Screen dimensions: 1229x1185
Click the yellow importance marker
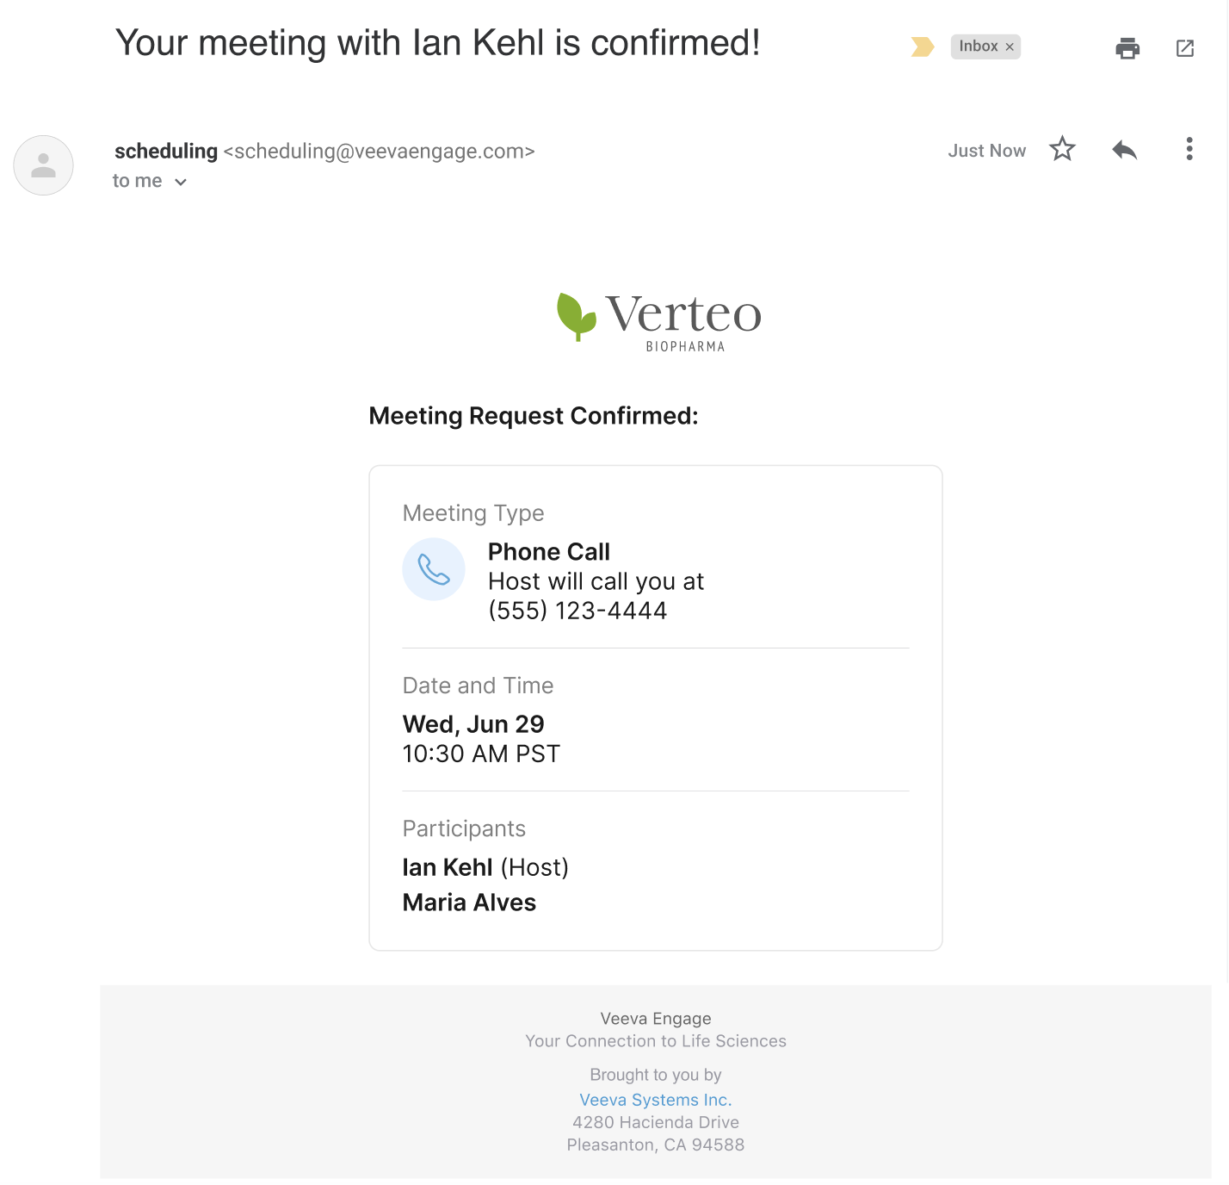click(922, 47)
